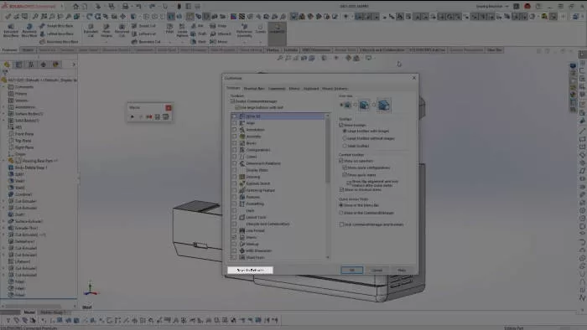Screen dimensions: 587x330
Task: Toggle Show quick configurations checkbox
Action: coord(345,168)
